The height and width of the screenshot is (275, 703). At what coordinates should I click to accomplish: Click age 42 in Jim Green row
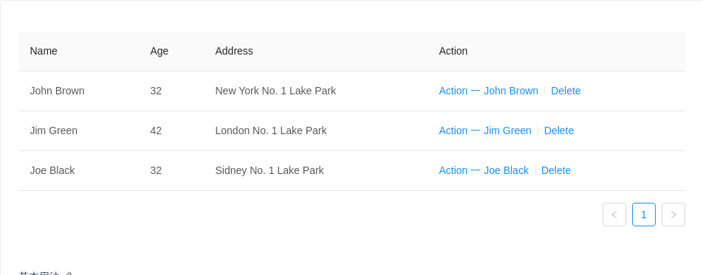[x=156, y=130]
